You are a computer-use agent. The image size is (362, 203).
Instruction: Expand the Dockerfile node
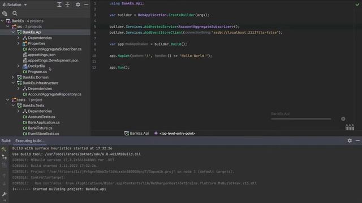(19, 66)
